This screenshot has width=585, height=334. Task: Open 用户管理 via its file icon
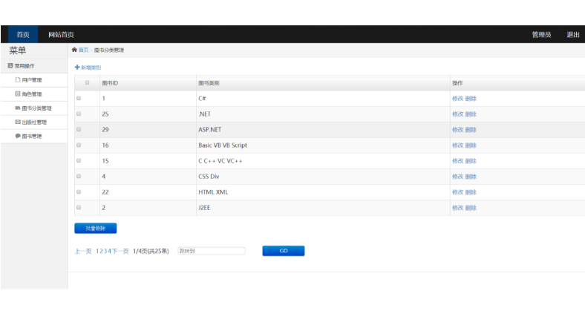[18, 79]
